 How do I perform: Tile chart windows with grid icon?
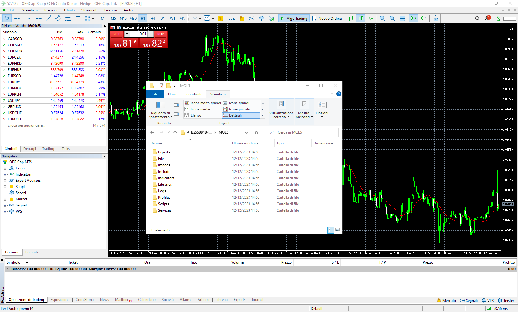402,19
